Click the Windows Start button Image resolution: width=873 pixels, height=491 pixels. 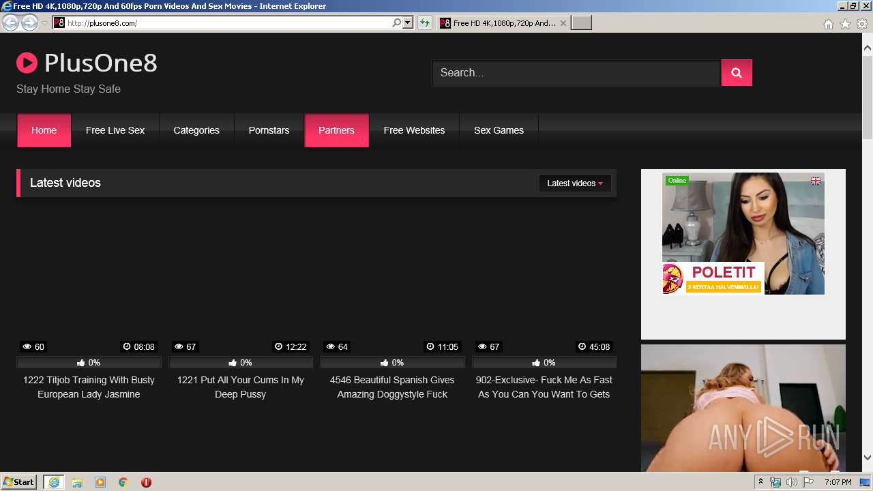pos(19,482)
